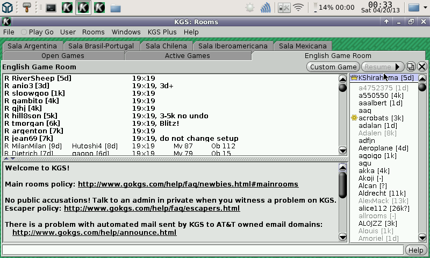Switch to Open Games tab
The image size is (430, 258).
[63, 56]
